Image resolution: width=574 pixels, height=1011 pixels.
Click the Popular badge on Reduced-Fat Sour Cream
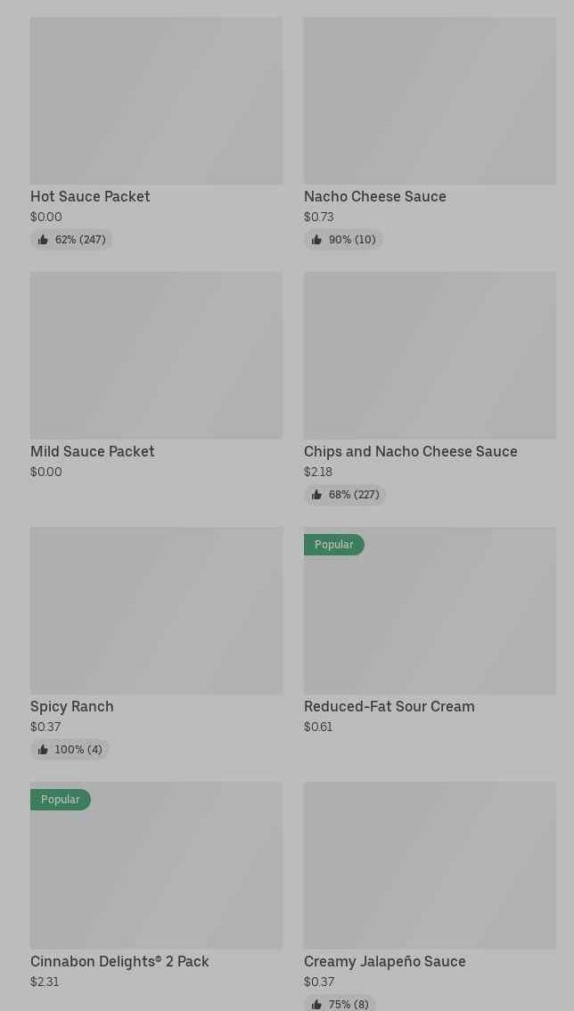pos(333,545)
